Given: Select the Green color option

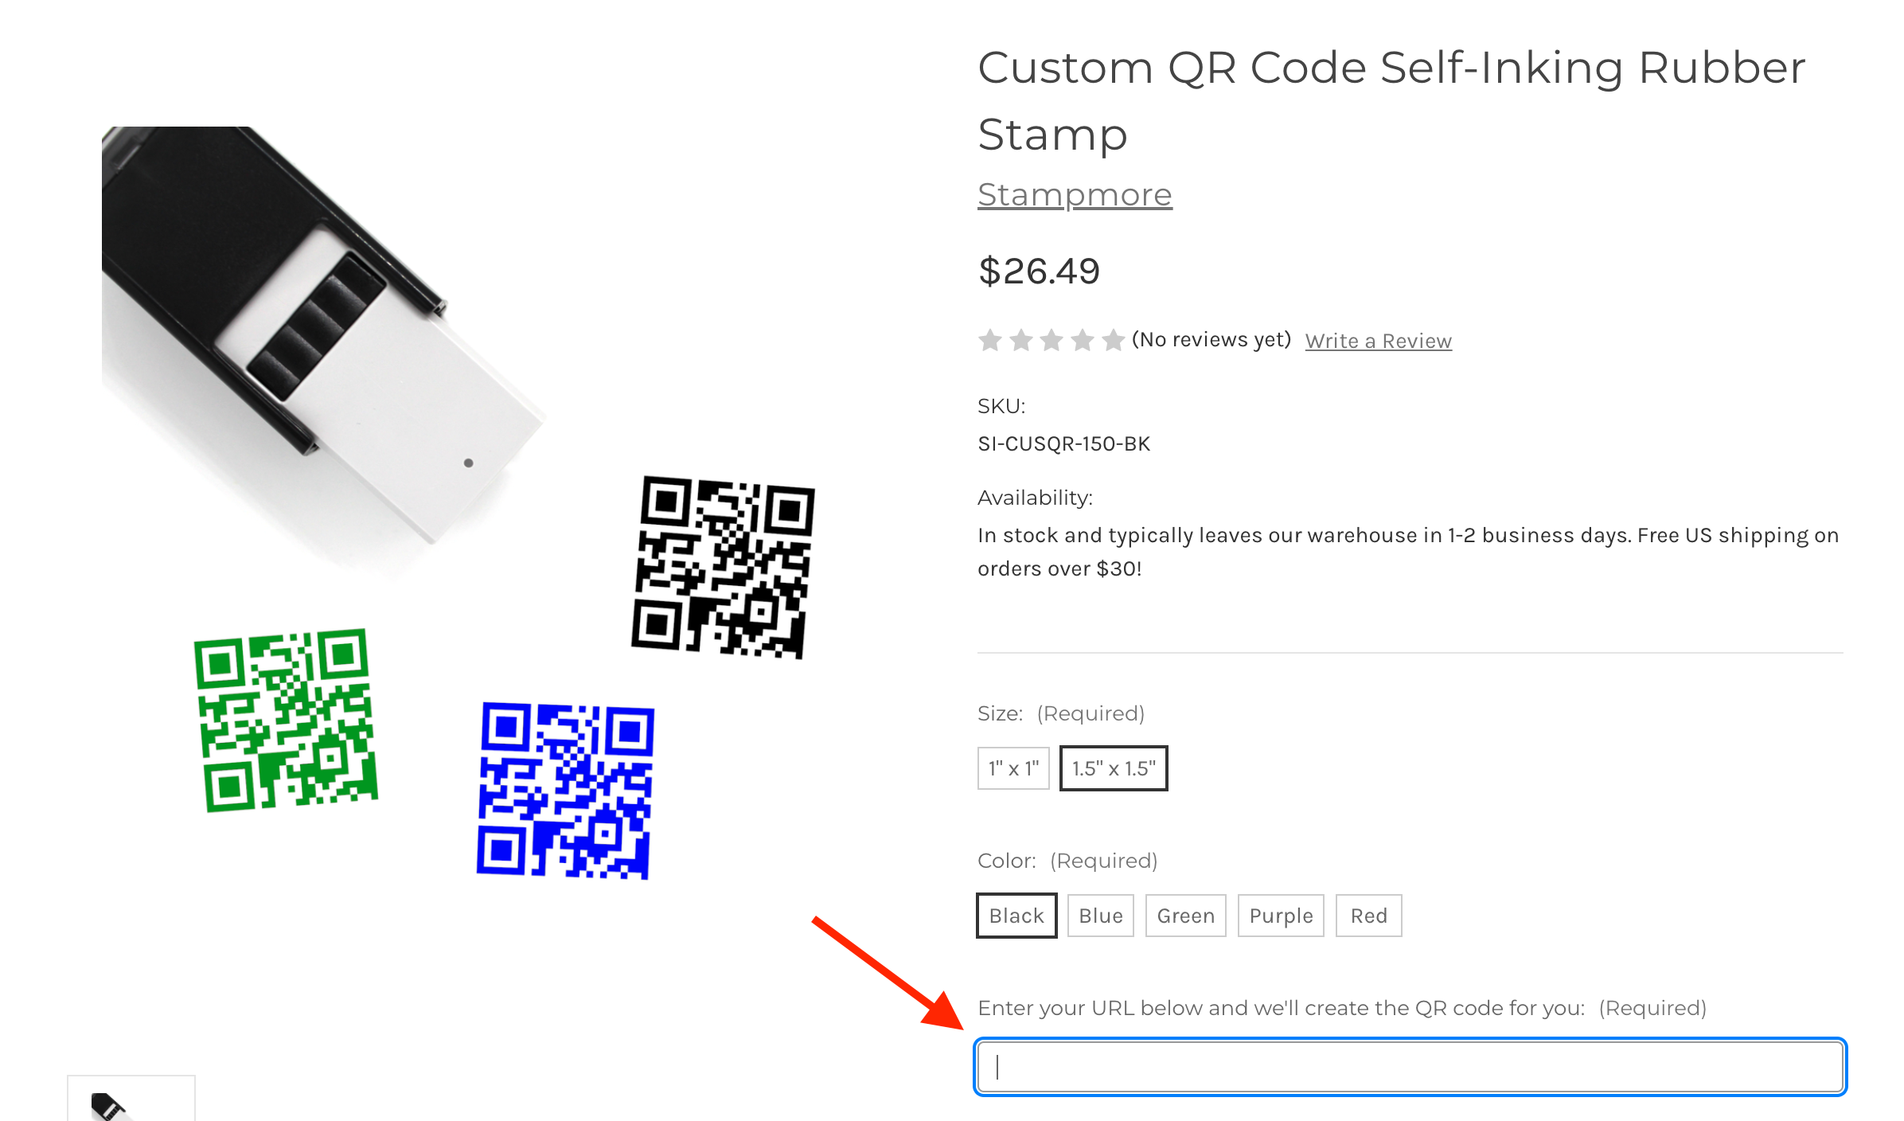Looking at the screenshot, I should 1184,914.
